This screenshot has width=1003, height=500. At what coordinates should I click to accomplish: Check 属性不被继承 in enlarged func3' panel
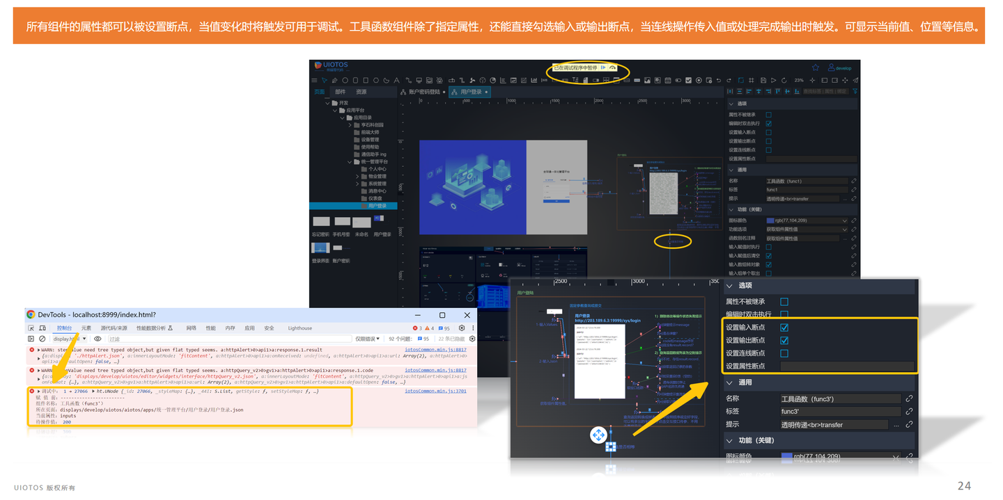pyautogui.click(x=784, y=302)
